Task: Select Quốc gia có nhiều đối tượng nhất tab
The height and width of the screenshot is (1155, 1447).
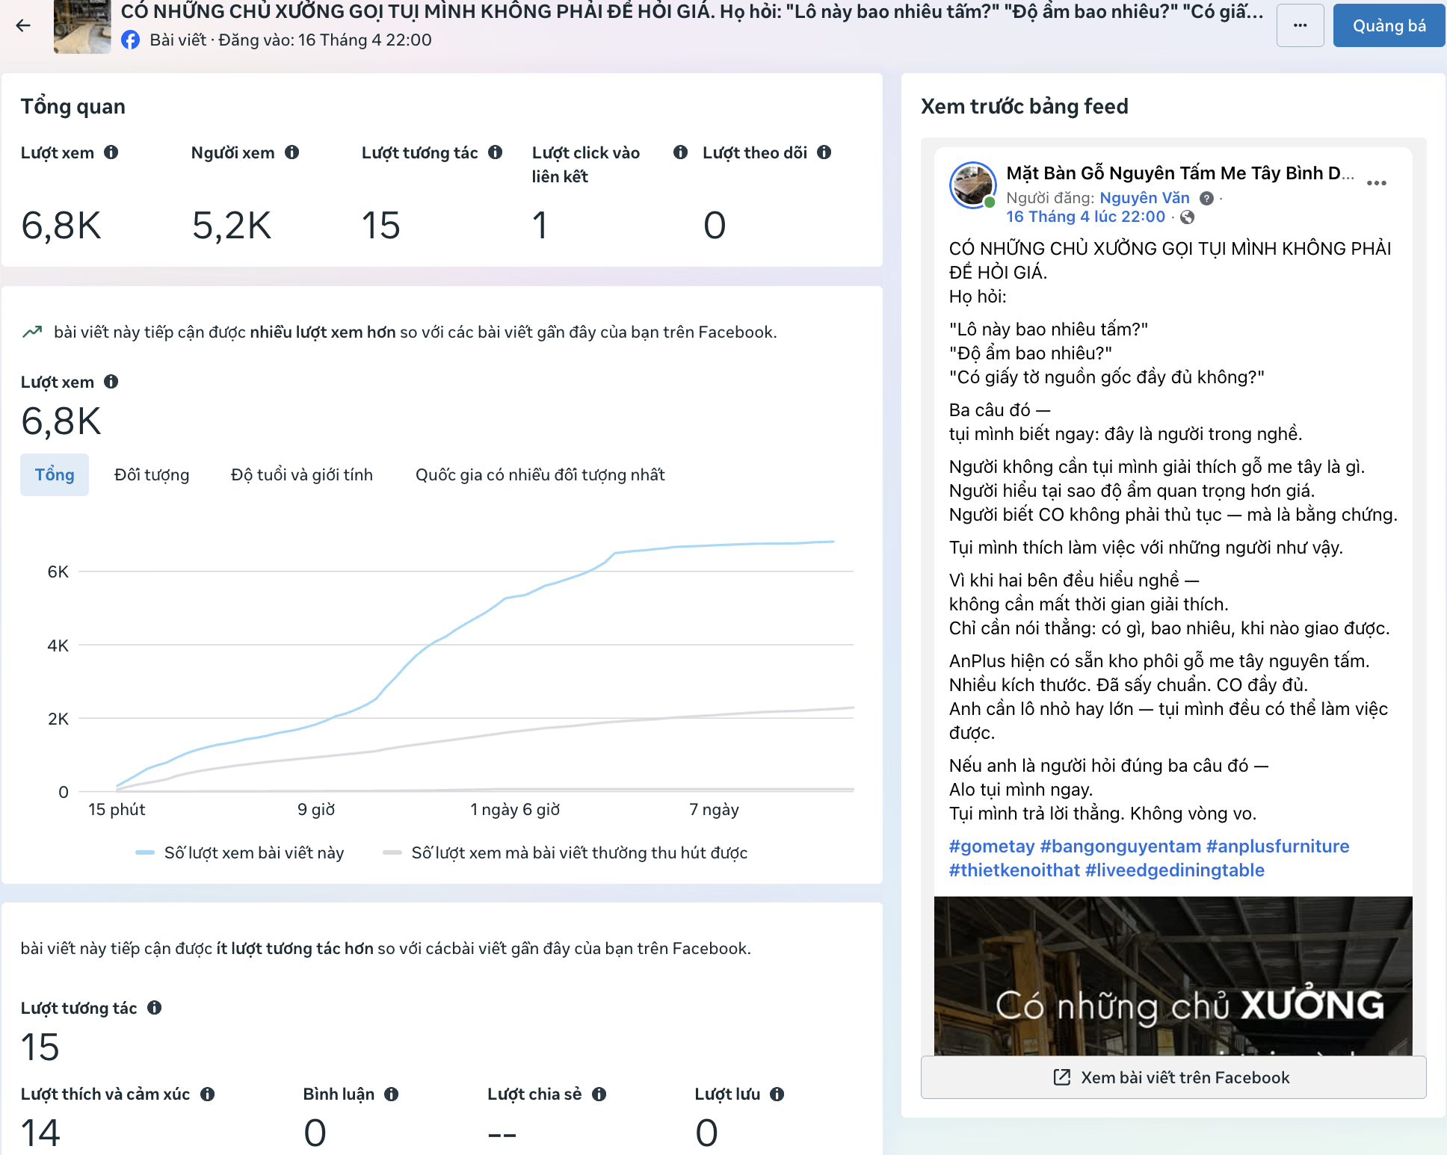Action: tap(540, 474)
